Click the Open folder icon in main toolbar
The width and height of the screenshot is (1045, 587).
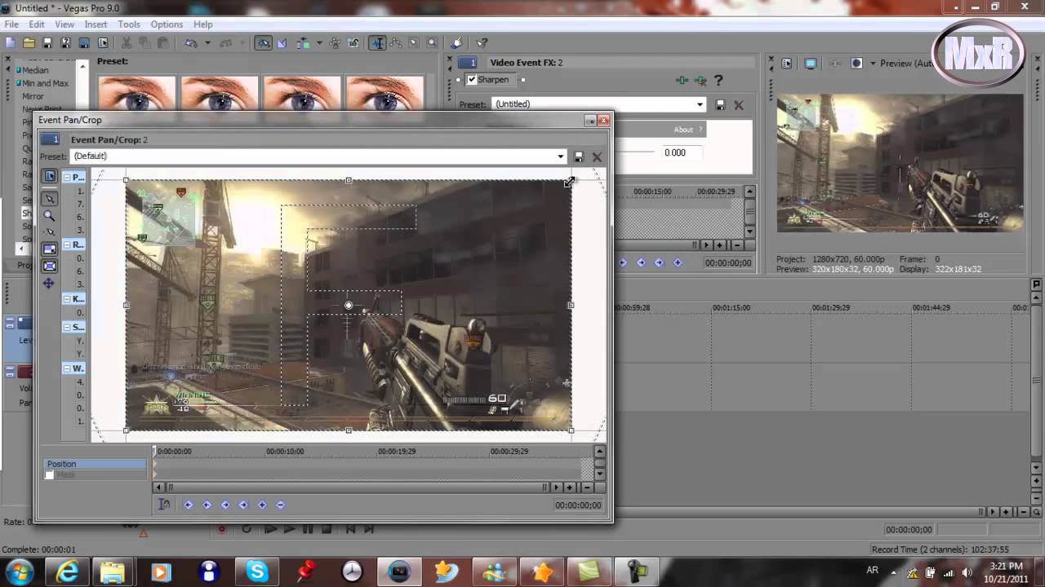pos(29,43)
